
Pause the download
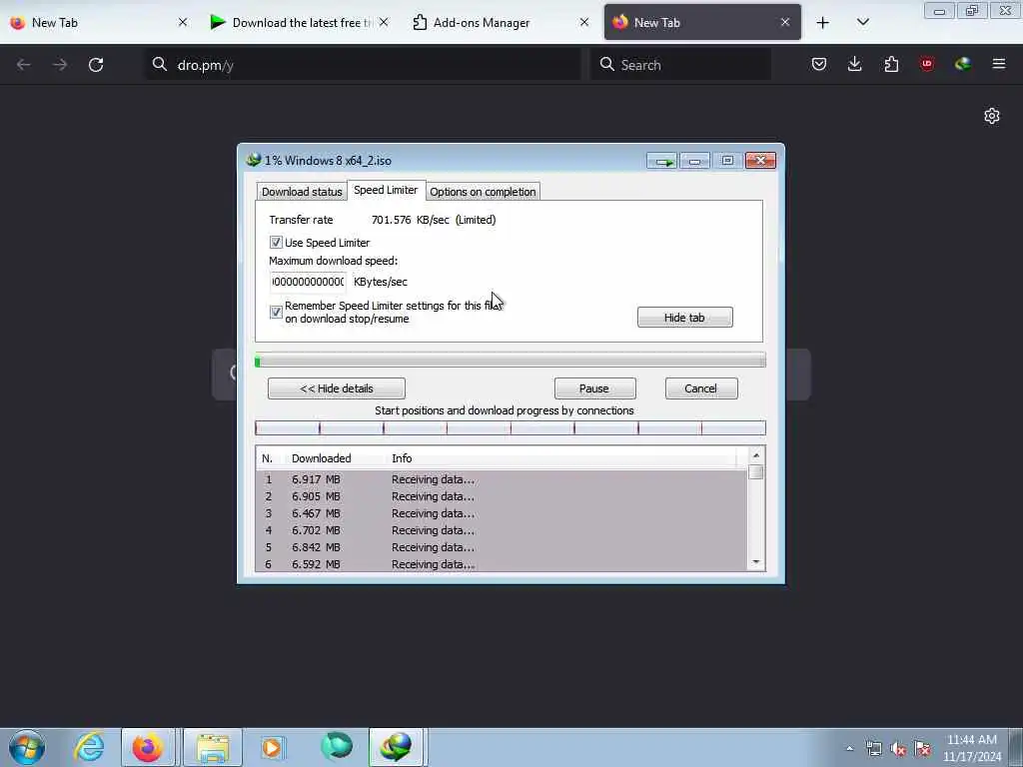coord(595,388)
